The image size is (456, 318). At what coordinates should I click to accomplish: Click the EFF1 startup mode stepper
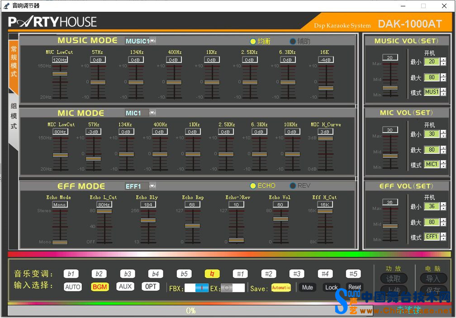pyautogui.click(x=443, y=237)
